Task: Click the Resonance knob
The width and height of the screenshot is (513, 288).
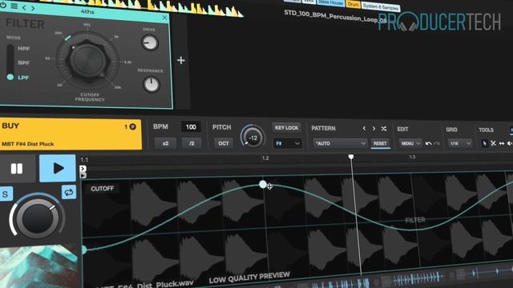Action: [151, 85]
